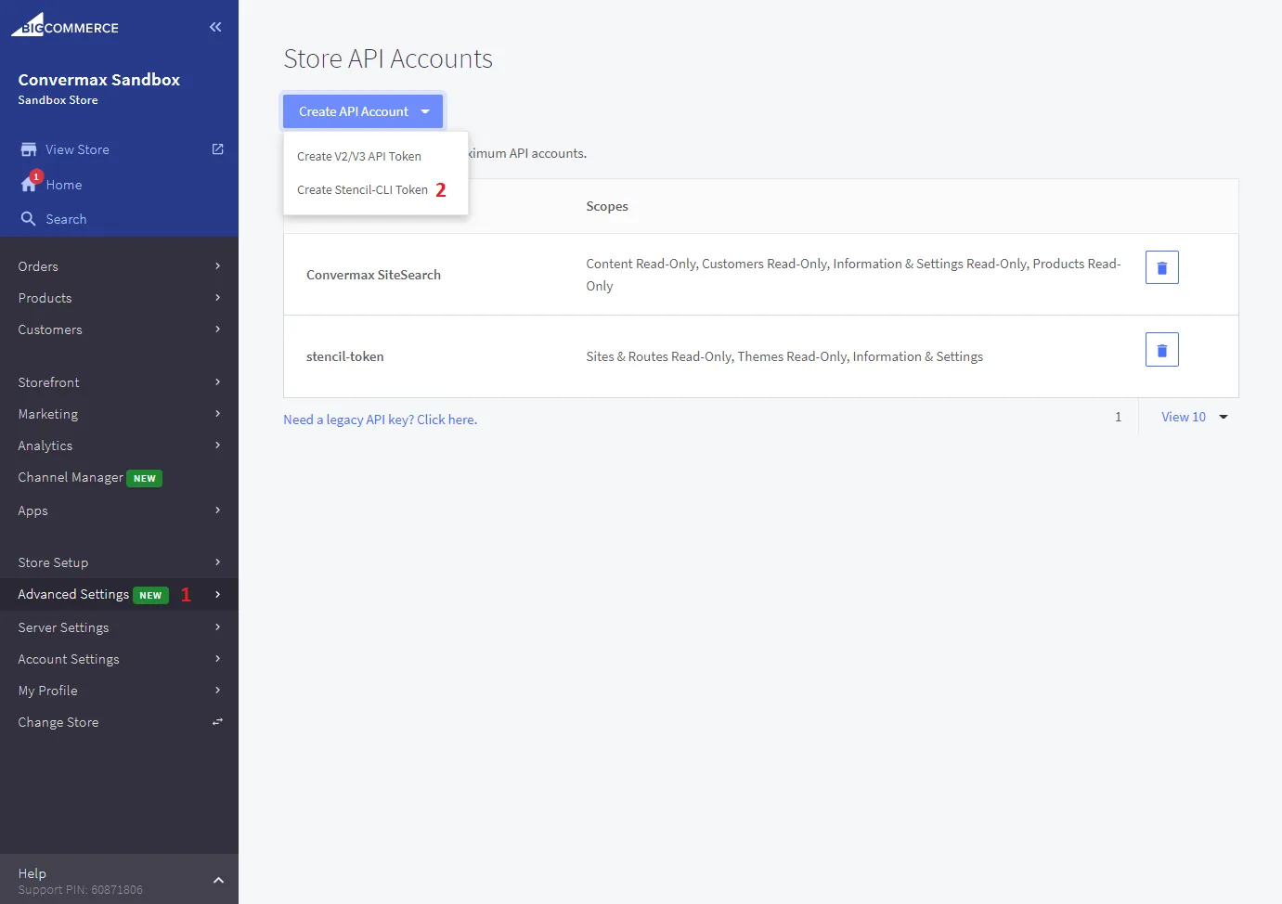Click the Search magnifier icon

29,219
